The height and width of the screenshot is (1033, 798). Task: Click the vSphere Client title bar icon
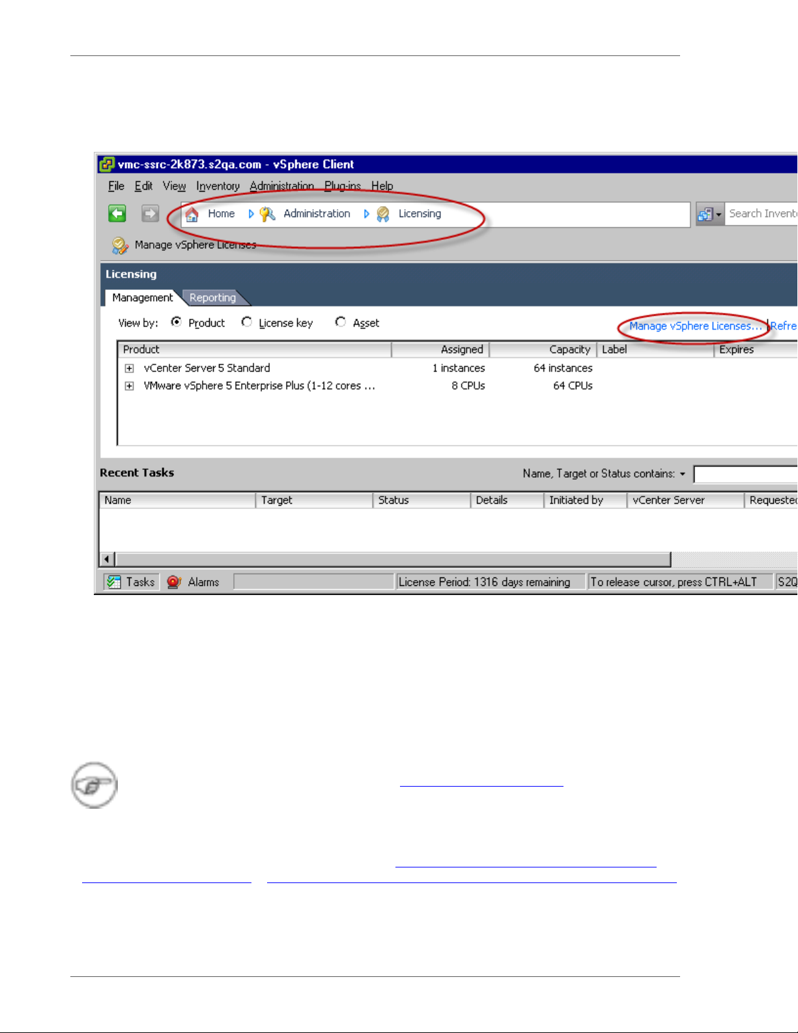coord(107,164)
